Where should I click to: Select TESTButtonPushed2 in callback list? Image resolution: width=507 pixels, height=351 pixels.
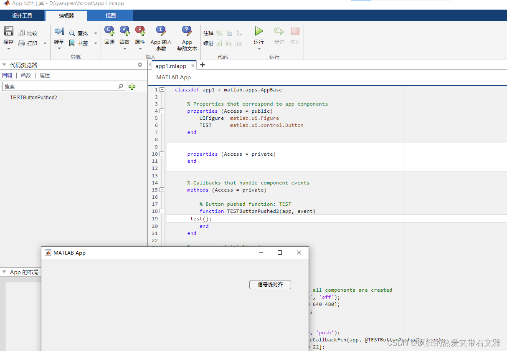point(33,98)
